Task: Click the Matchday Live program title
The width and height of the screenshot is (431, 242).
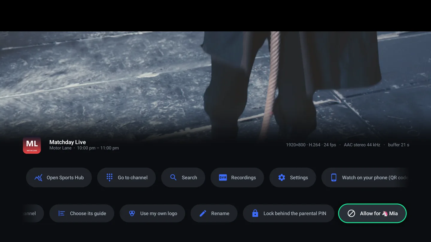Action: click(68, 142)
